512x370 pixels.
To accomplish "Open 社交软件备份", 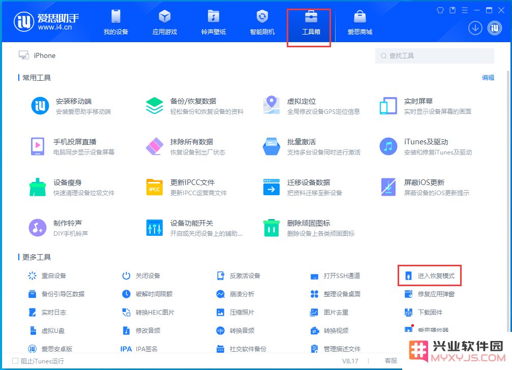I will pyautogui.click(x=242, y=349).
